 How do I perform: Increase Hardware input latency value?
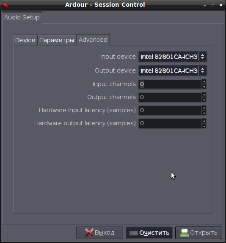click(x=204, y=108)
